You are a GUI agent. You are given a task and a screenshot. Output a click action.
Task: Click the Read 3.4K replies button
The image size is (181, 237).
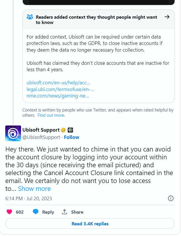click(90, 224)
